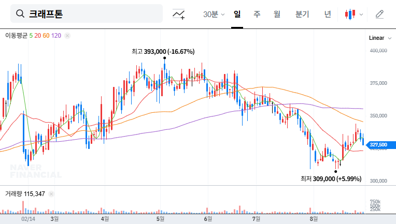Click the 3월 time axis label

54,219
